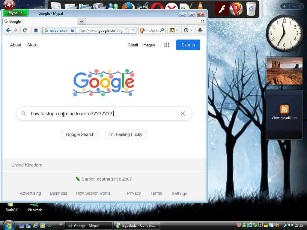Launch the raccoon Mypal icon in dock
This screenshot has height=230, width=307.
click(142, 6)
